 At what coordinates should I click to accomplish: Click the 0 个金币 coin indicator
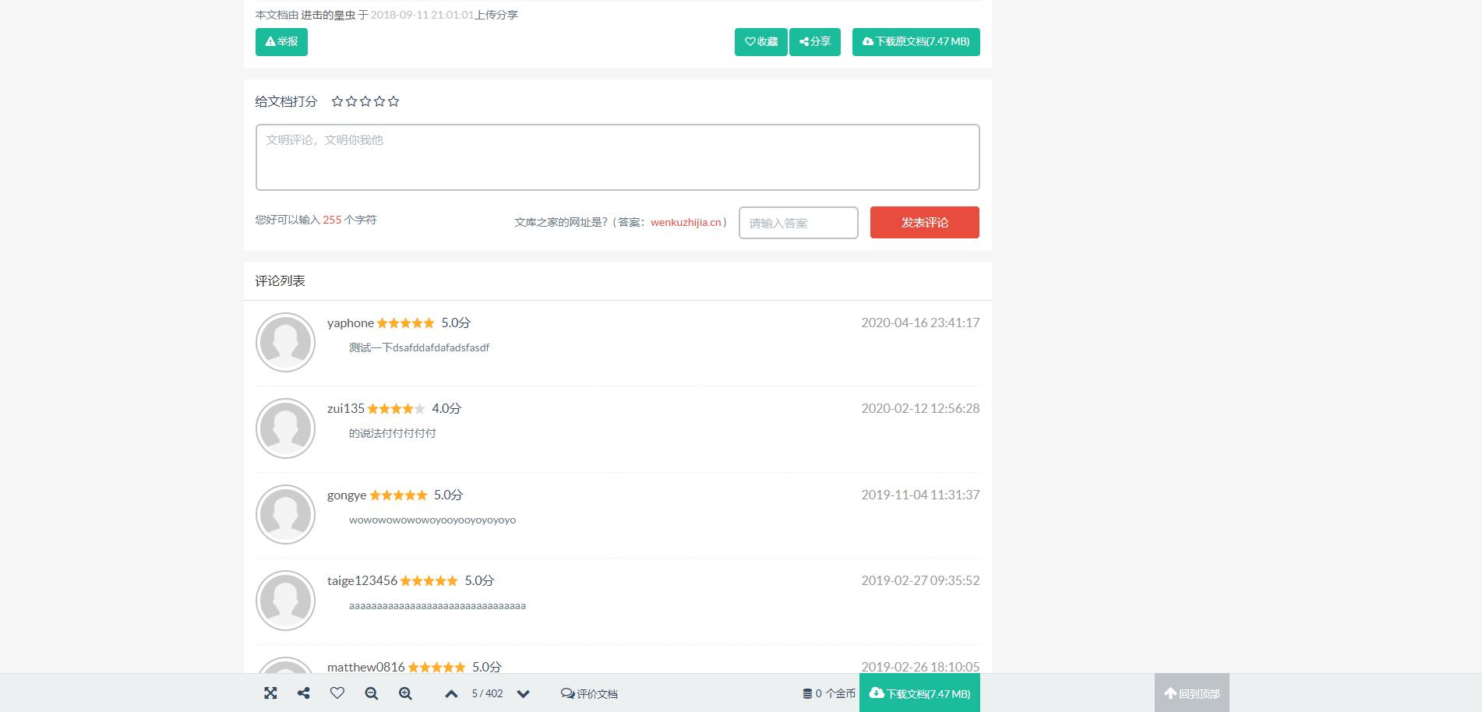(829, 693)
